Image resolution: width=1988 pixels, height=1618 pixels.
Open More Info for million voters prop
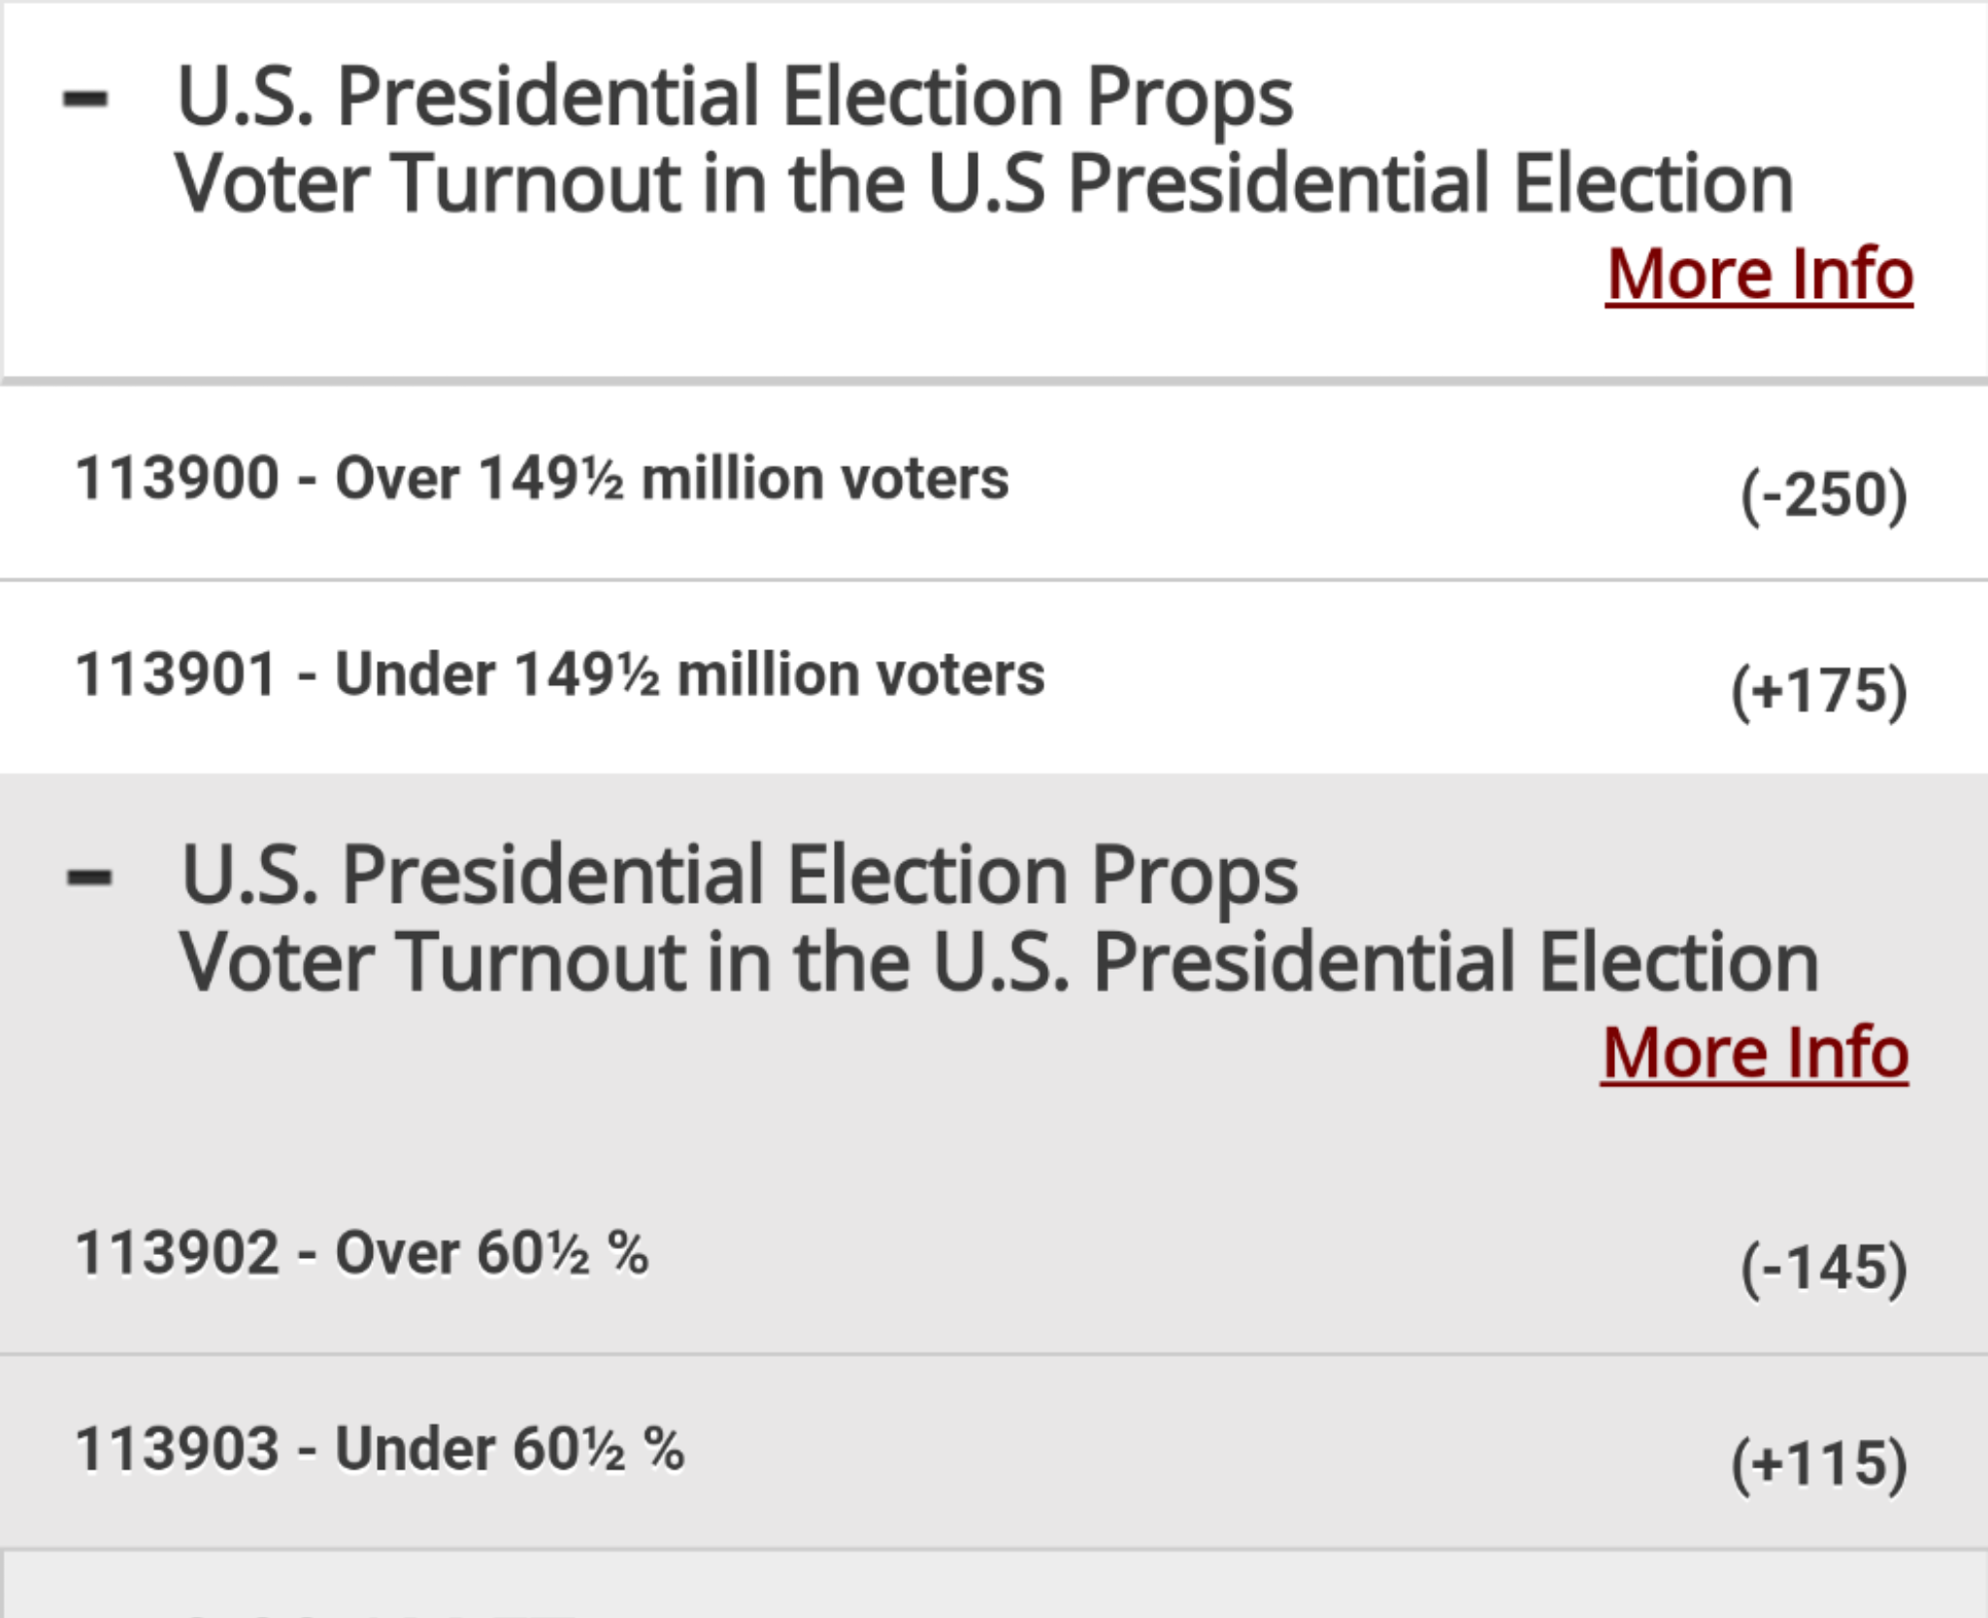click(x=1759, y=275)
